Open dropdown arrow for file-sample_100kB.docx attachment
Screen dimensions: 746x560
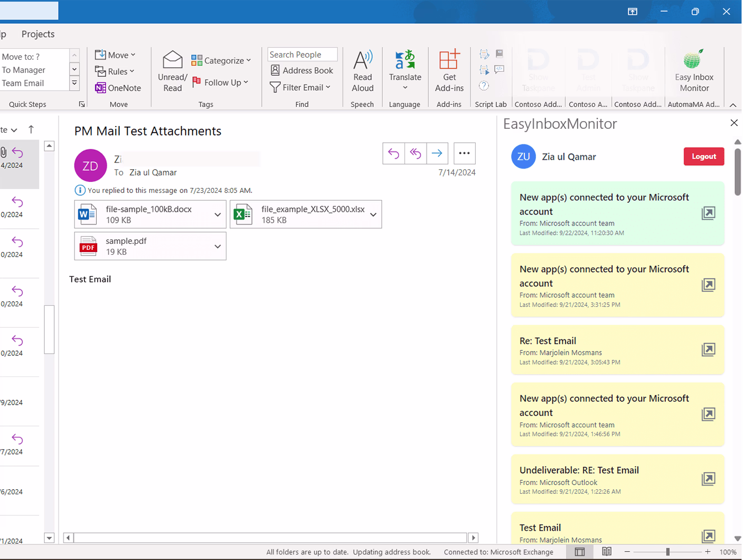tap(218, 214)
